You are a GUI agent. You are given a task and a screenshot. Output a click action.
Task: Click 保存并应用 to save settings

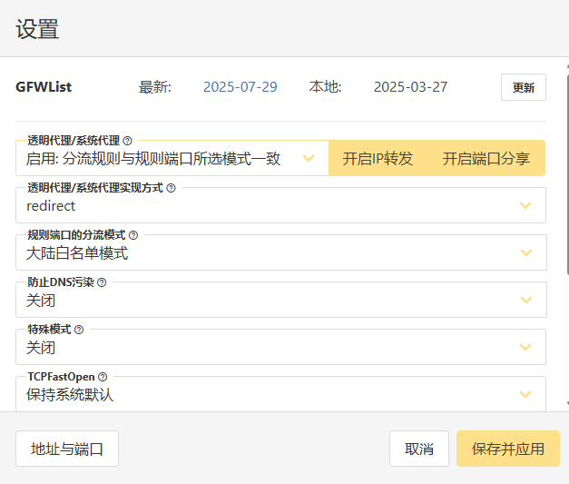tap(507, 449)
